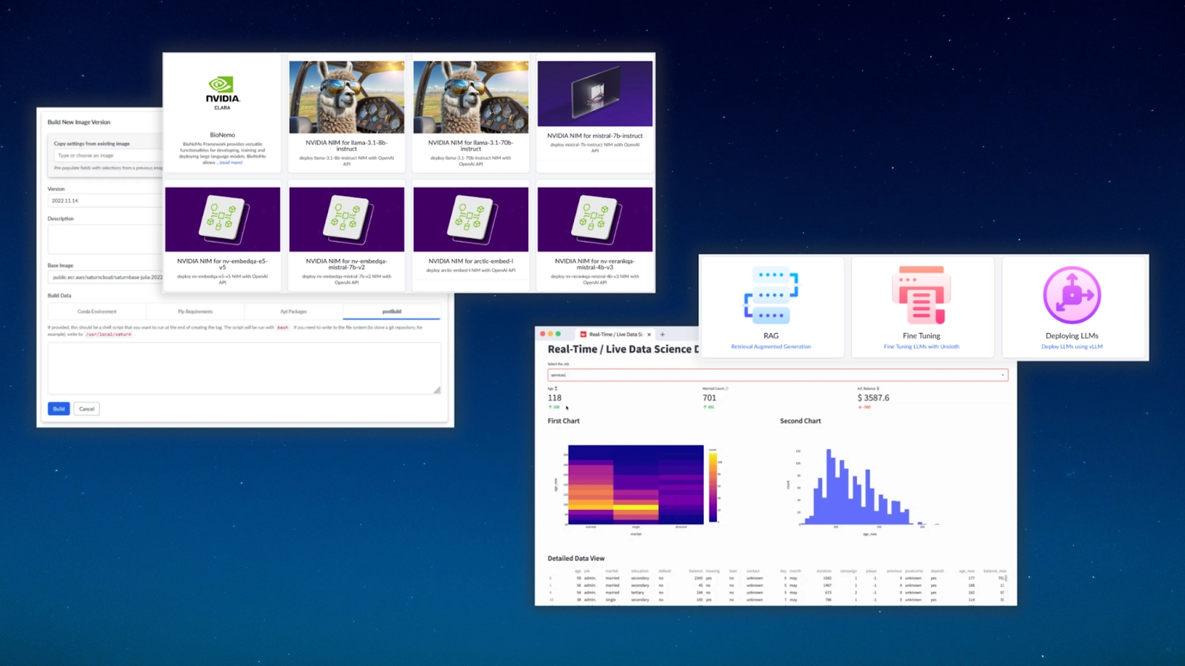The height and width of the screenshot is (666, 1185).
Task: Click the RAG server stack icon
Action: pyautogui.click(x=771, y=295)
